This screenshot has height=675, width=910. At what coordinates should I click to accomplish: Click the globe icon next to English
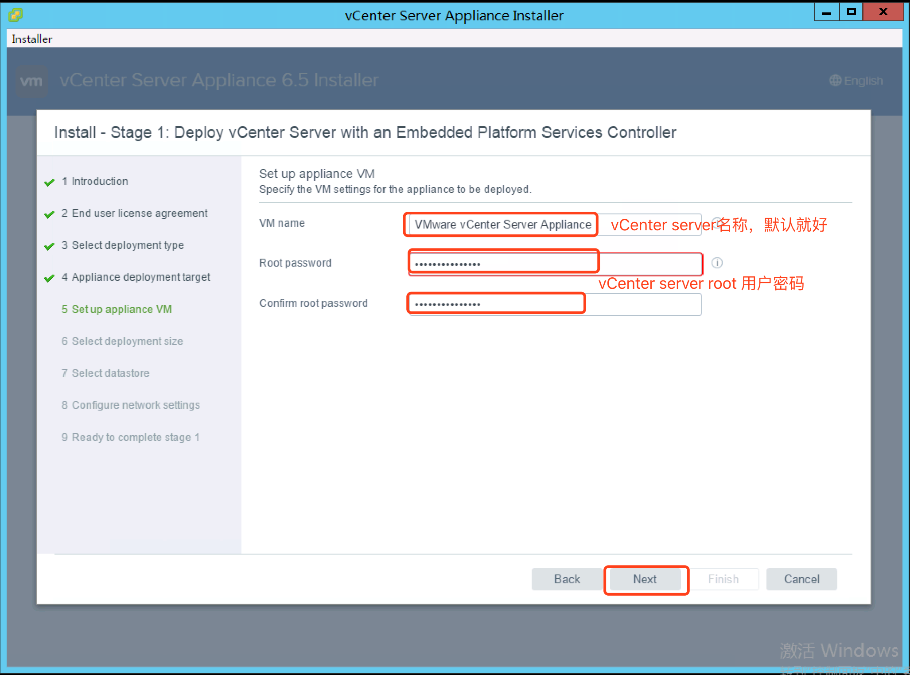pyautogui.click(x=835, y=80)
